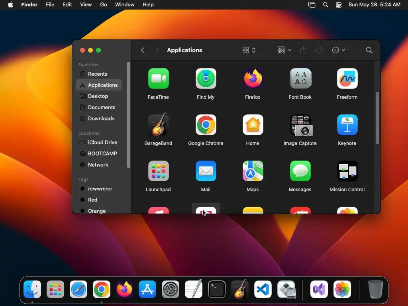
Task: Select the Mail app icon
Action: [x=206, y=171]
